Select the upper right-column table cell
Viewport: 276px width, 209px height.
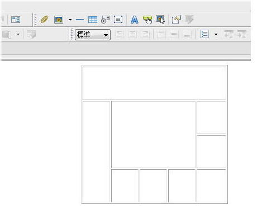pos(211,118)
